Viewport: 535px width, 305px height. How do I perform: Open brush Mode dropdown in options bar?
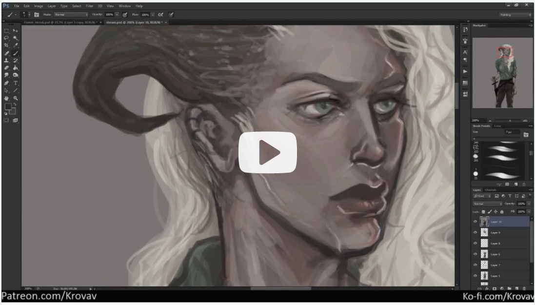tap(71, 15)
